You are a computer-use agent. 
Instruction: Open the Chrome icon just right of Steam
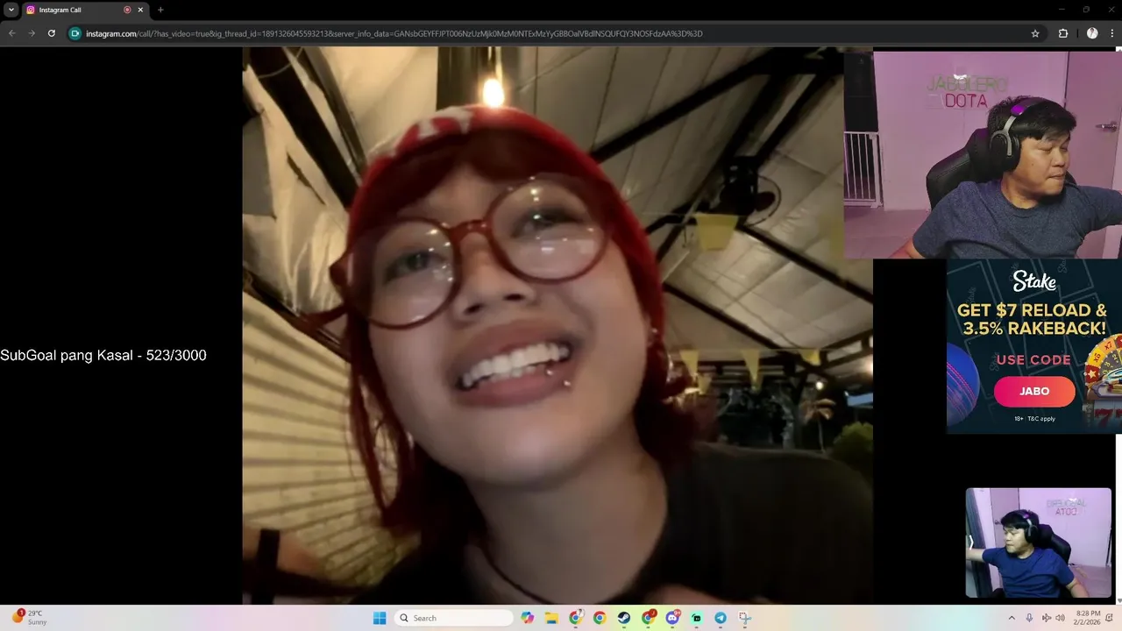[648, 618]
